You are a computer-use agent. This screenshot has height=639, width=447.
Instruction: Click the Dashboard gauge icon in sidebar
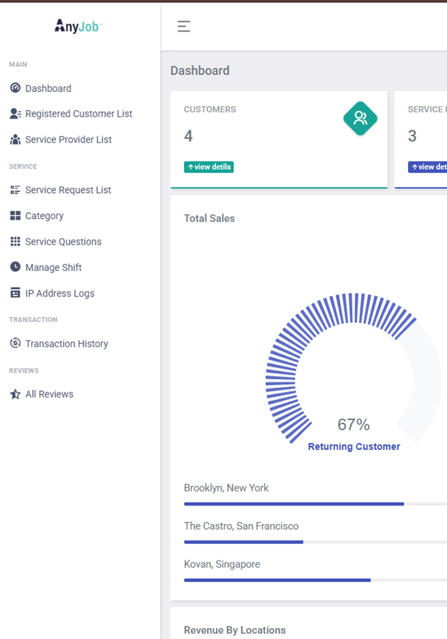coord(15,88)
